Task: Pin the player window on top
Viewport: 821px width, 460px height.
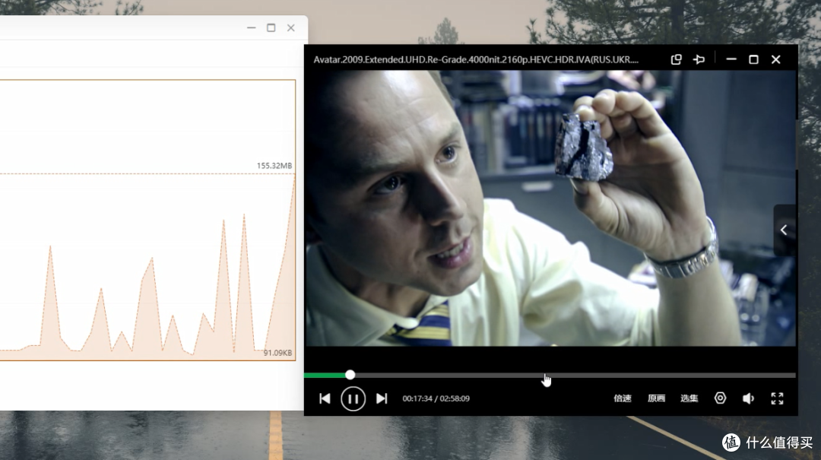Action: coord(699,60)
